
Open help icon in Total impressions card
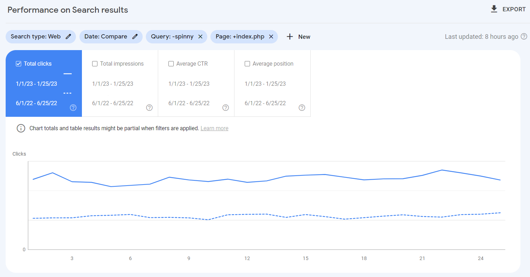coord(149,108)
